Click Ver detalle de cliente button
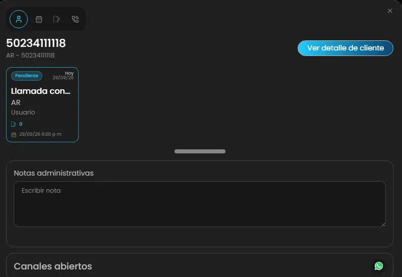Image resolution: width=402 pixels, height=277 pixels. click(x=346, y=48)
